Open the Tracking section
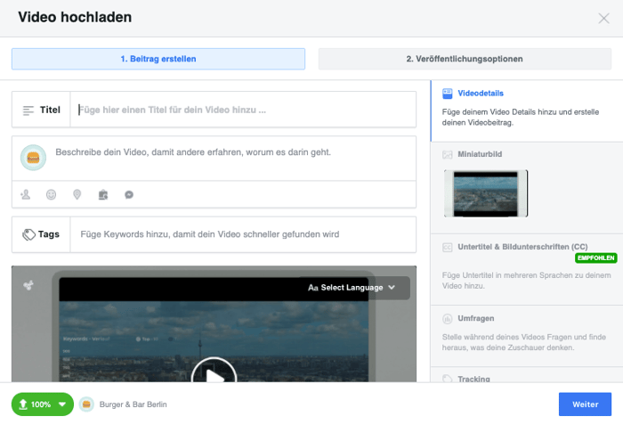The height and width of the screenshot is (425, 623). pos(527,375)
